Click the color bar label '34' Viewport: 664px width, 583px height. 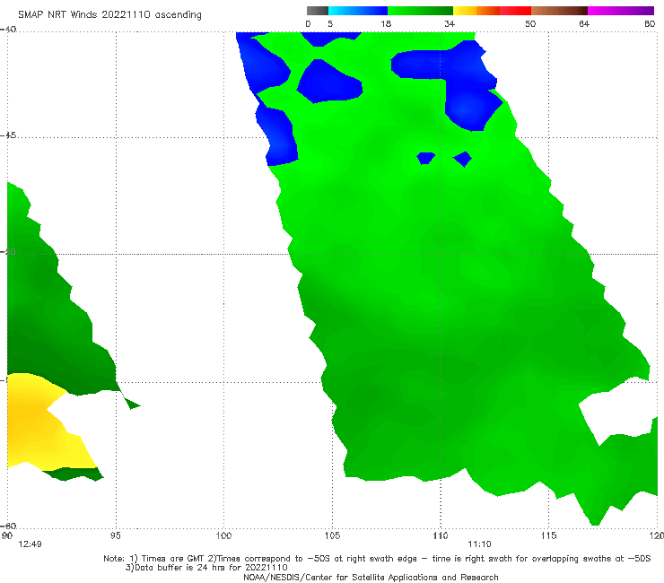click(450, 24)
